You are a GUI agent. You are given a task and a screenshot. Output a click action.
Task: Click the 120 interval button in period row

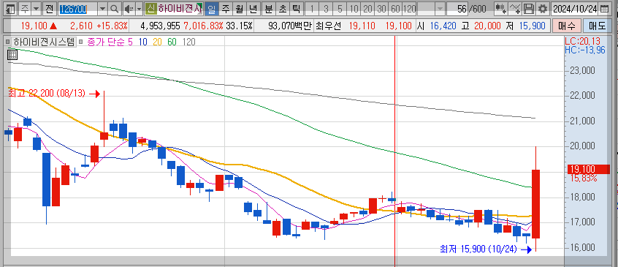[410, 8]
